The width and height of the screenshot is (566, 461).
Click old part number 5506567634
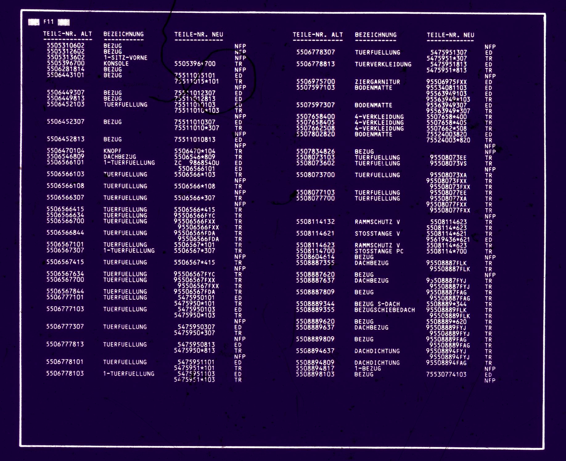pos(65,274)
